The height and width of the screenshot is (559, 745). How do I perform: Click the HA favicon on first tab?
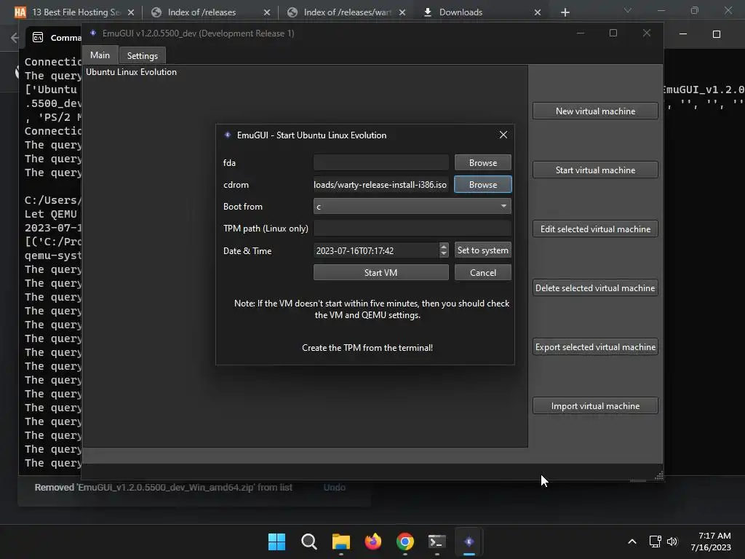pyautogui.click(x=20, y=12)
